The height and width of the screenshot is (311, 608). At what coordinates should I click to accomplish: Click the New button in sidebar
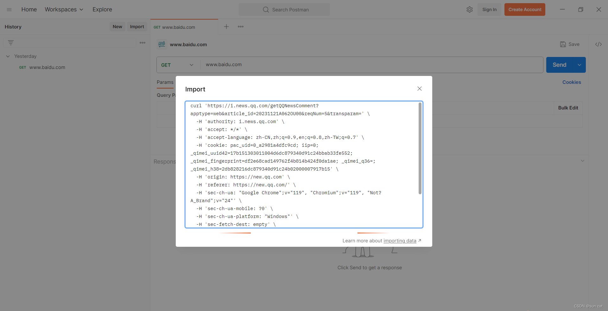(x=117, y=27)
